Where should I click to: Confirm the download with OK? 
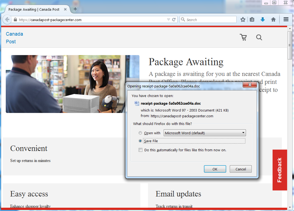tap(215, 169)
